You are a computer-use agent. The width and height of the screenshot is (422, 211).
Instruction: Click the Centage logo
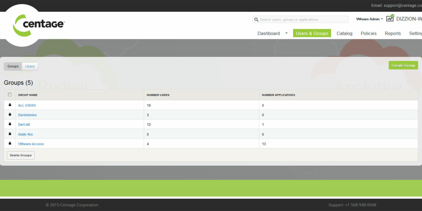point(39,25)
